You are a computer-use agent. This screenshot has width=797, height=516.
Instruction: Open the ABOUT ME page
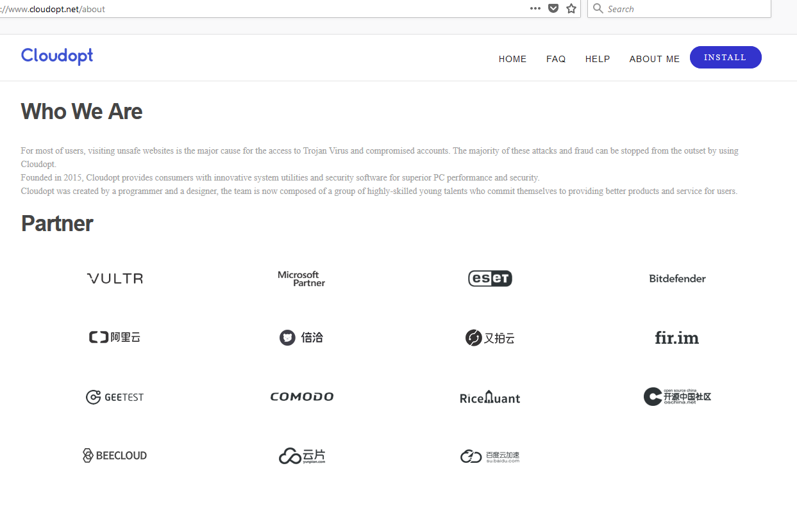(x=654, y=59)
